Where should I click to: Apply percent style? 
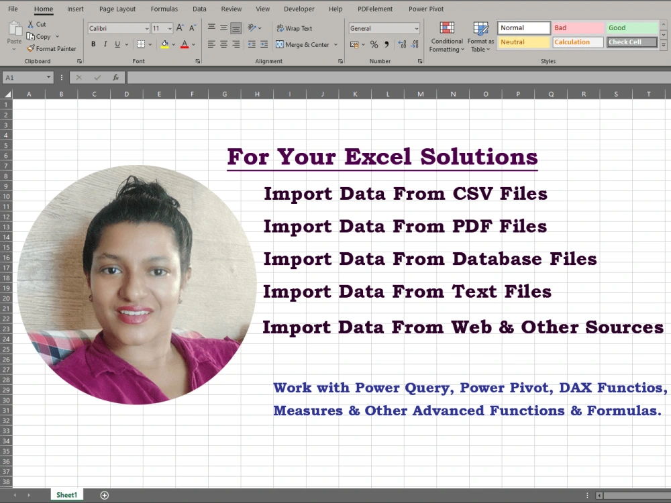[374, 44]
